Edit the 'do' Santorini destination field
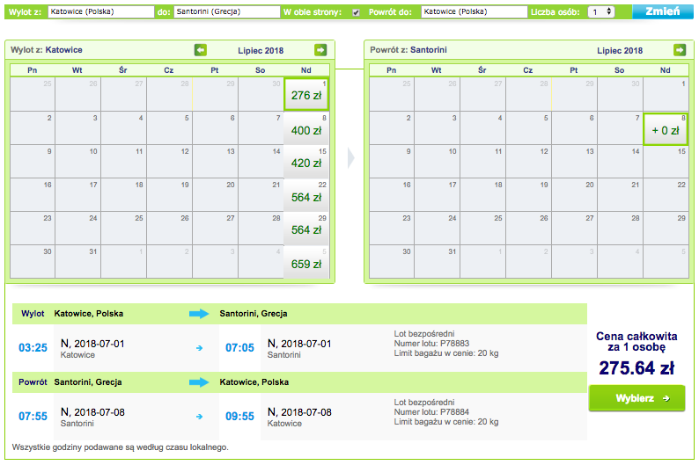Screen dimensions: 699x465 227,12
